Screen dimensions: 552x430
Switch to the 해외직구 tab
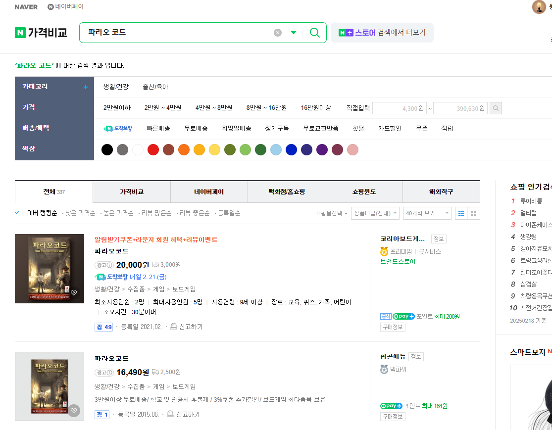[x=441, y=192]
